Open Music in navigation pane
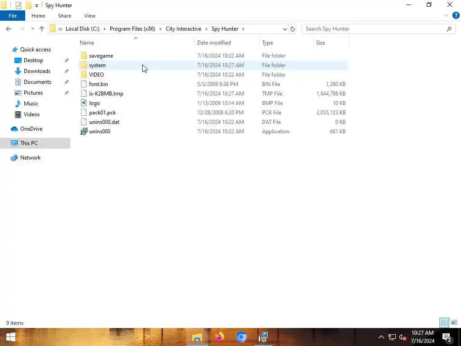Viewport: 461px width, 346px height. click(x=31, y=104)
